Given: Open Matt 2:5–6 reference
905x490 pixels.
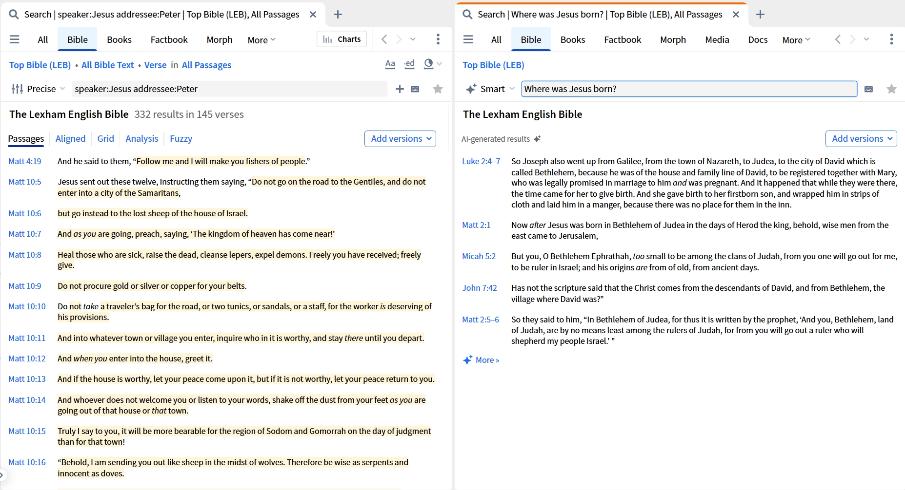Looking at the screenshot, I should [x=481, y=320].
